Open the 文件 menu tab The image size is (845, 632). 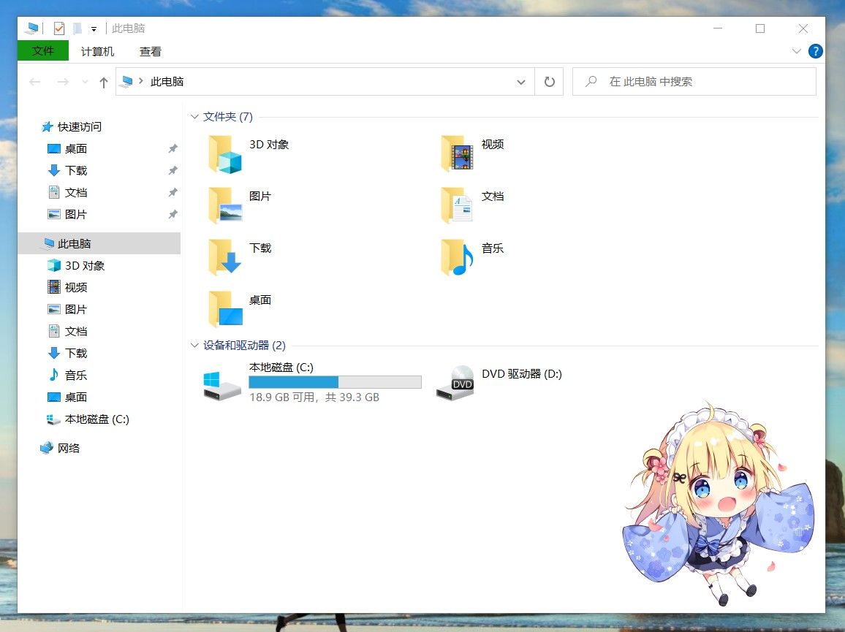click(43, 51)
